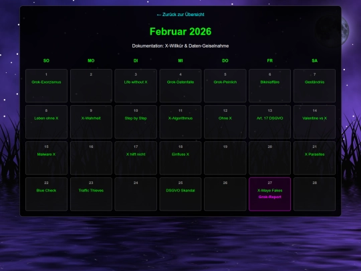Select the empty day 2 cell
Screen dimensions: 361x271
coord(91,86)
